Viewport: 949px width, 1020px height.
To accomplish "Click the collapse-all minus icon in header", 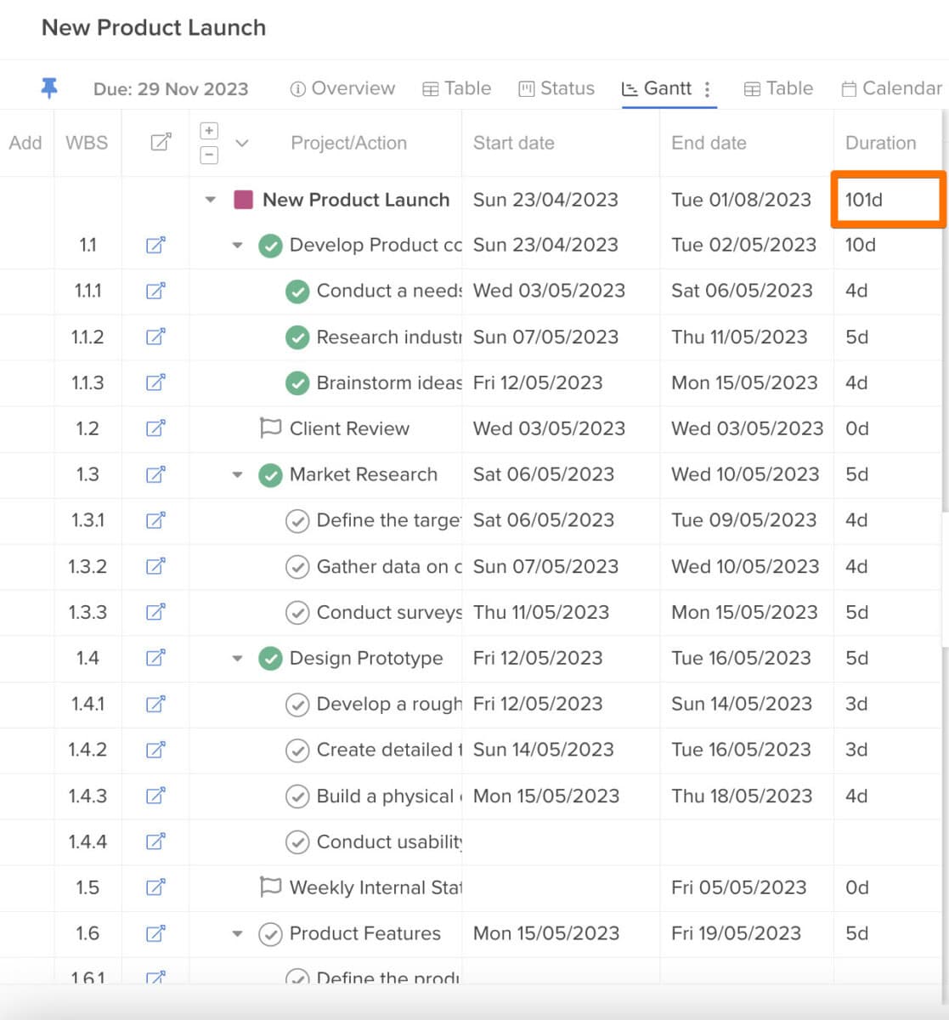I will 209,155.
